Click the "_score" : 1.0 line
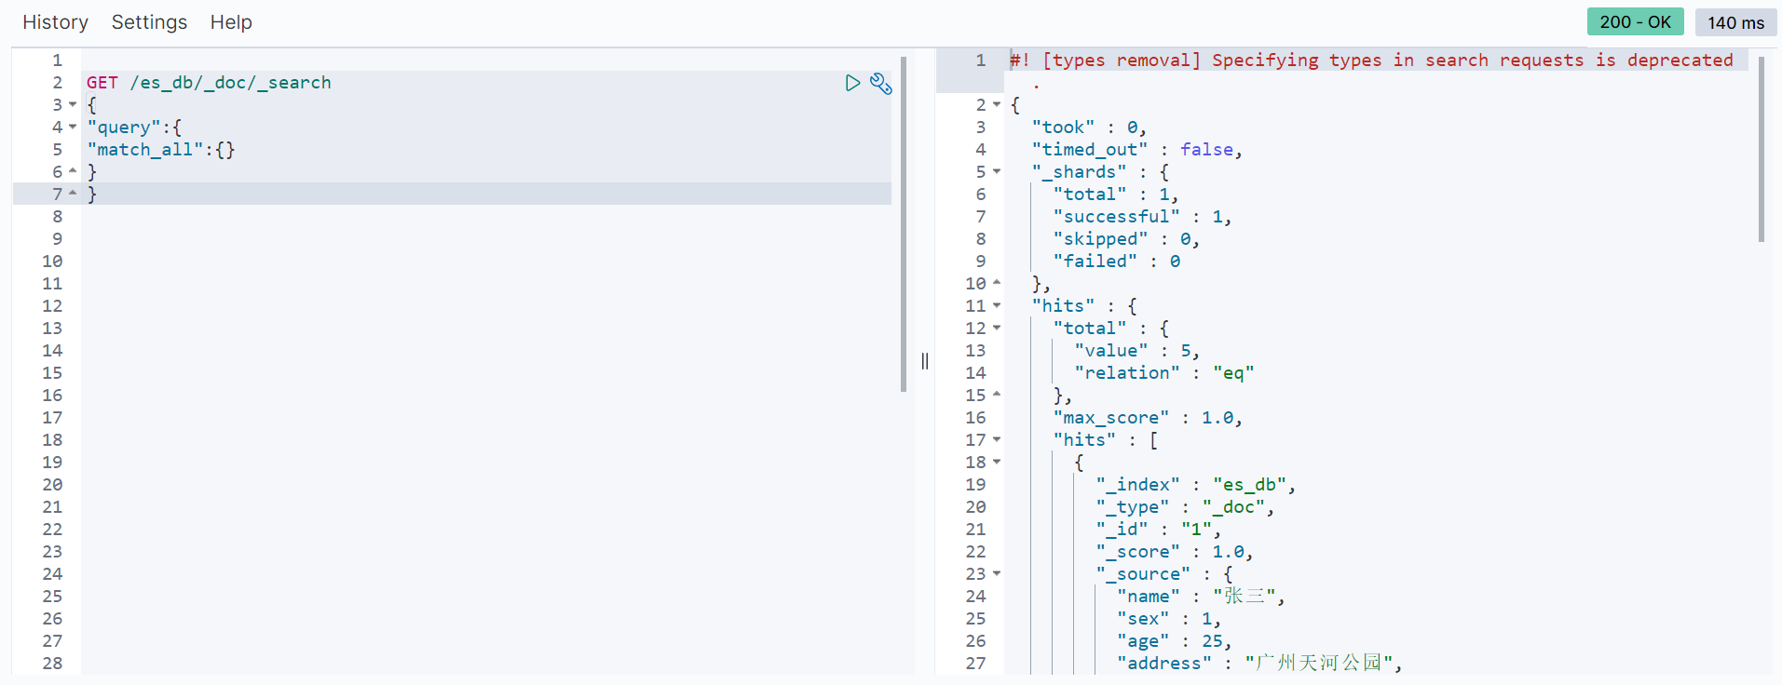 coord(1174,552)
